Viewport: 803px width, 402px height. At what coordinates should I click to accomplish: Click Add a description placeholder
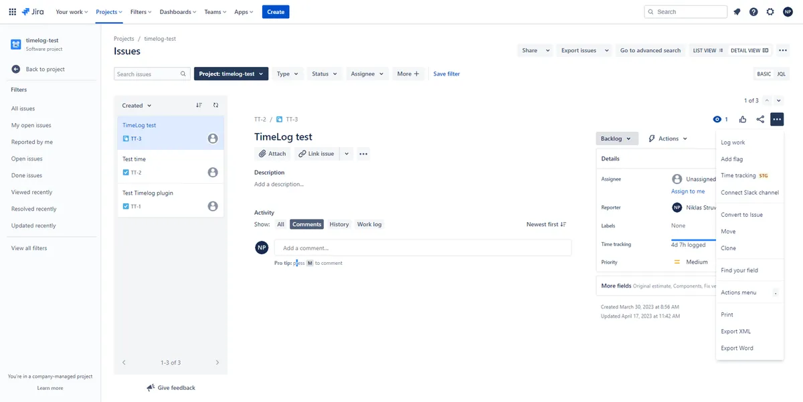pyautogui.click(x=279, y=184)
